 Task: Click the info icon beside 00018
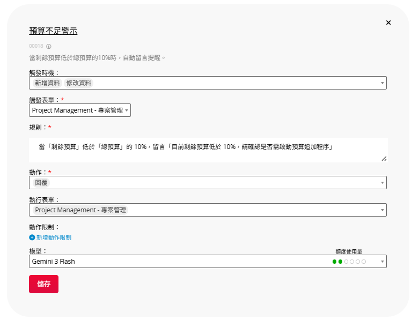point(49,47)
